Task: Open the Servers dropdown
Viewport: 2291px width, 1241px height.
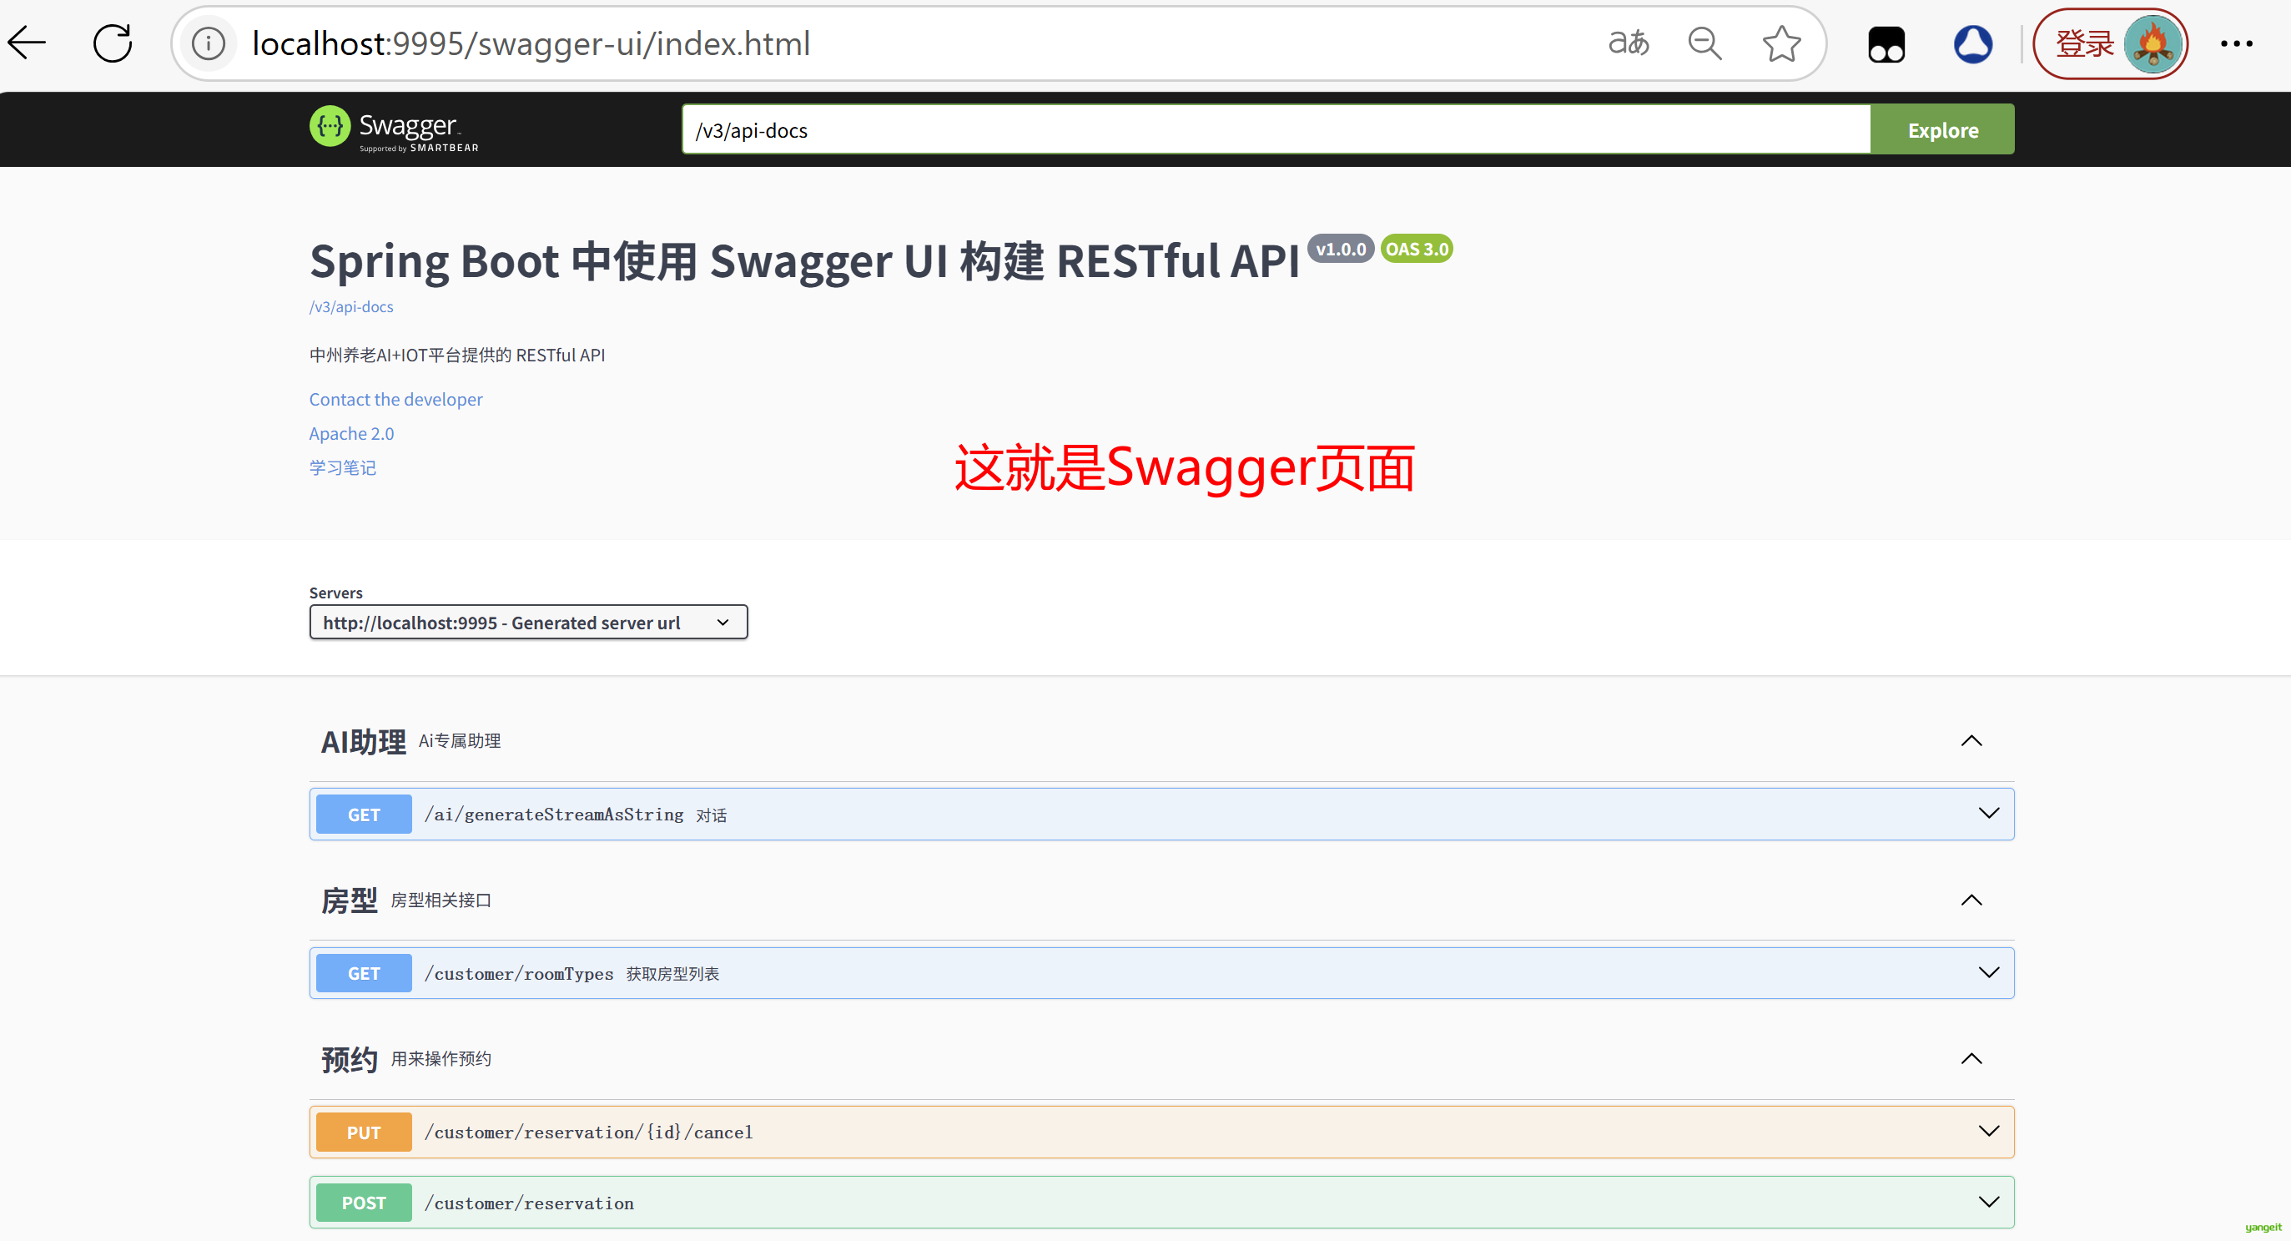Action: 528,622
